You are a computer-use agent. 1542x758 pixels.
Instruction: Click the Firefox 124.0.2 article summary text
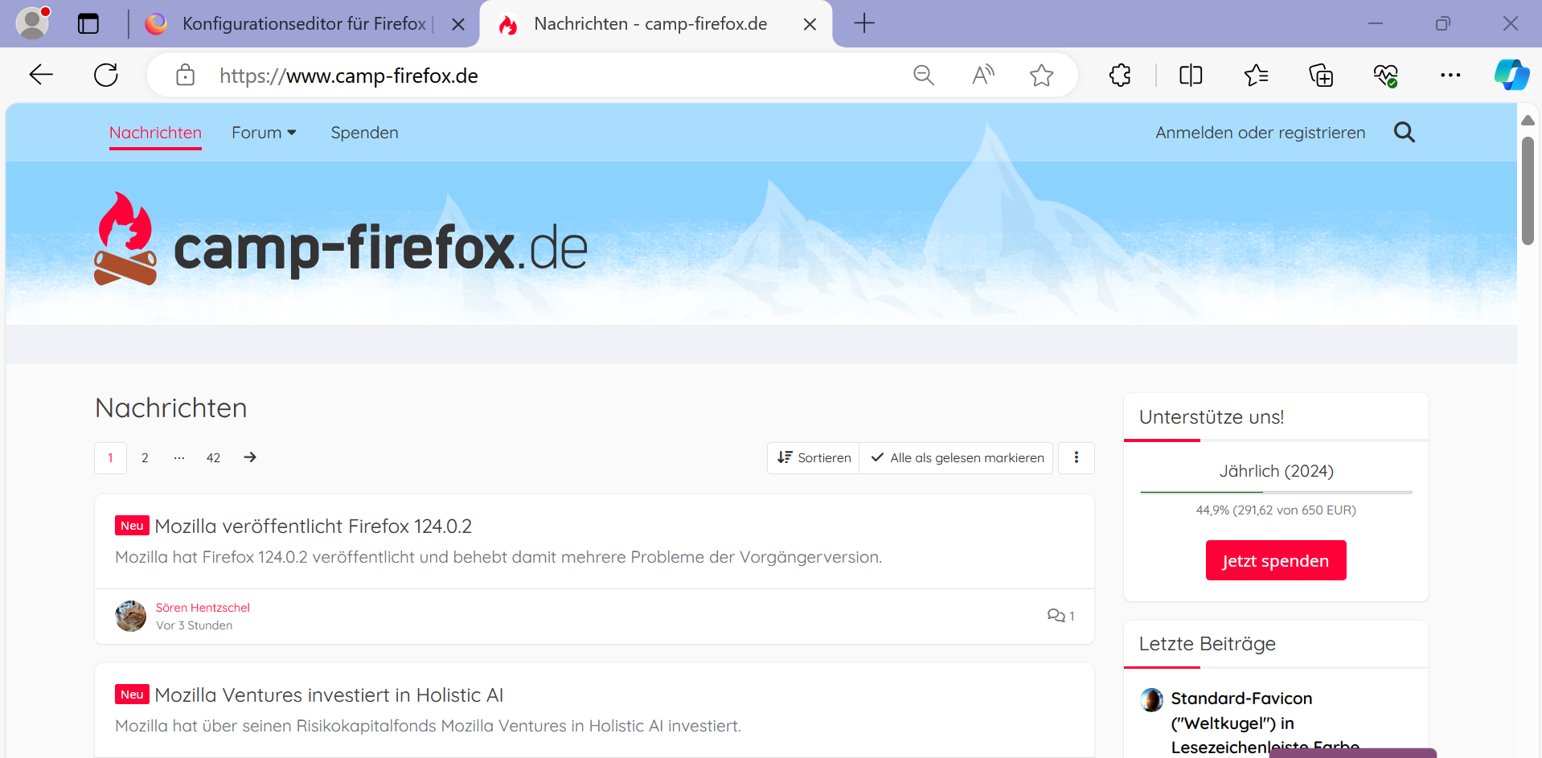point(498,557)
